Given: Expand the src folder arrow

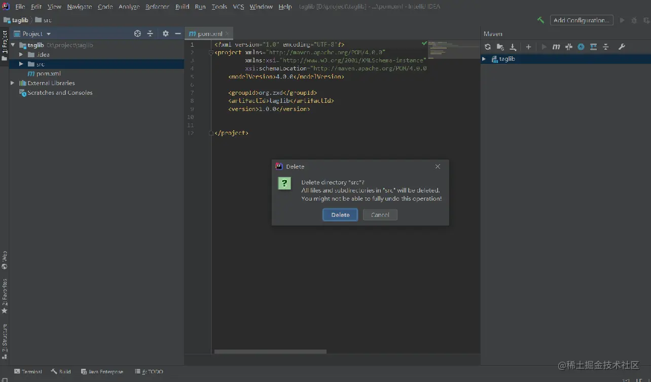Looking at the screenshot, I should coord(21,64).
